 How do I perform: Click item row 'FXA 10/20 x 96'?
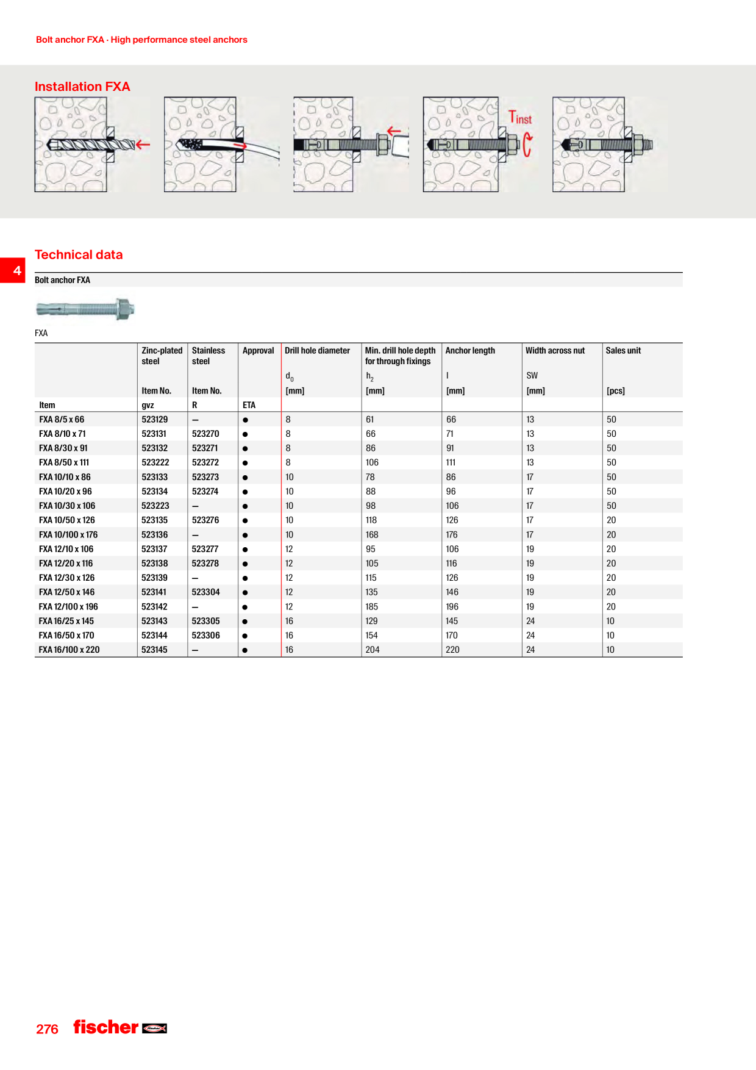point(358,492)
